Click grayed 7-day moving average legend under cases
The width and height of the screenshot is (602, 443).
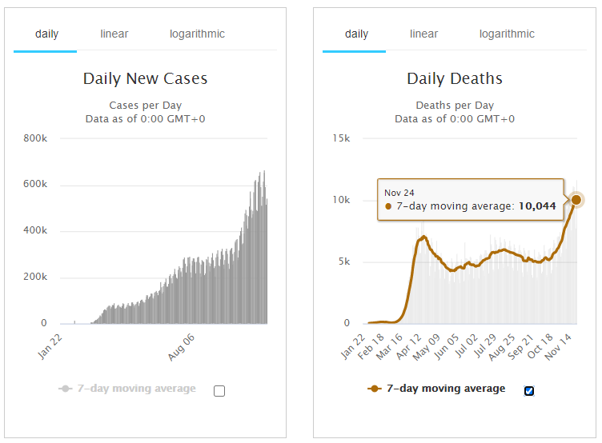pyautogui.click(x=136, y=389)
